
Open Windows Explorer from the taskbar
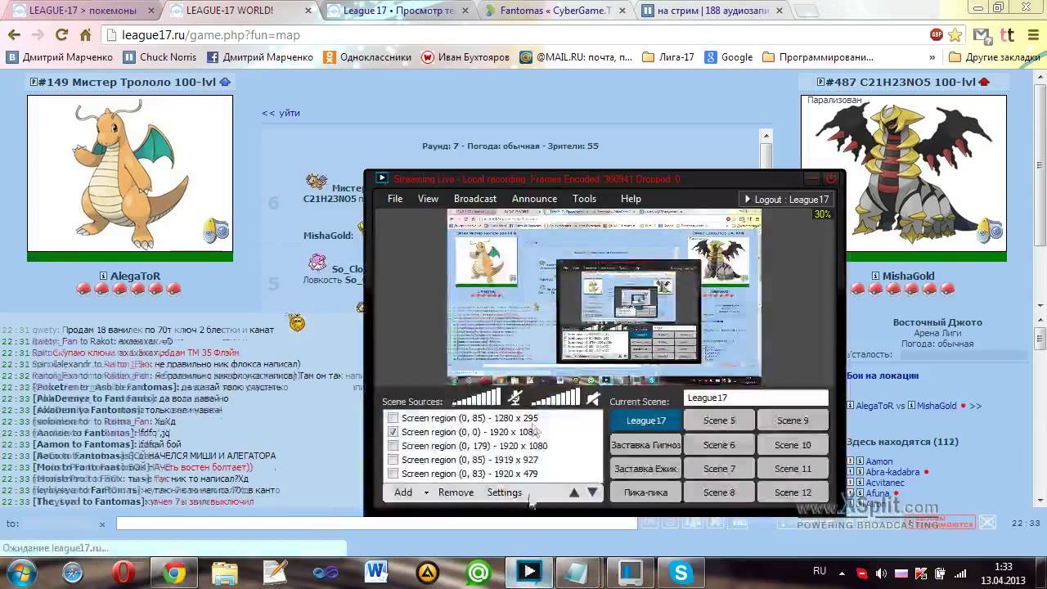tap(224, 572)
